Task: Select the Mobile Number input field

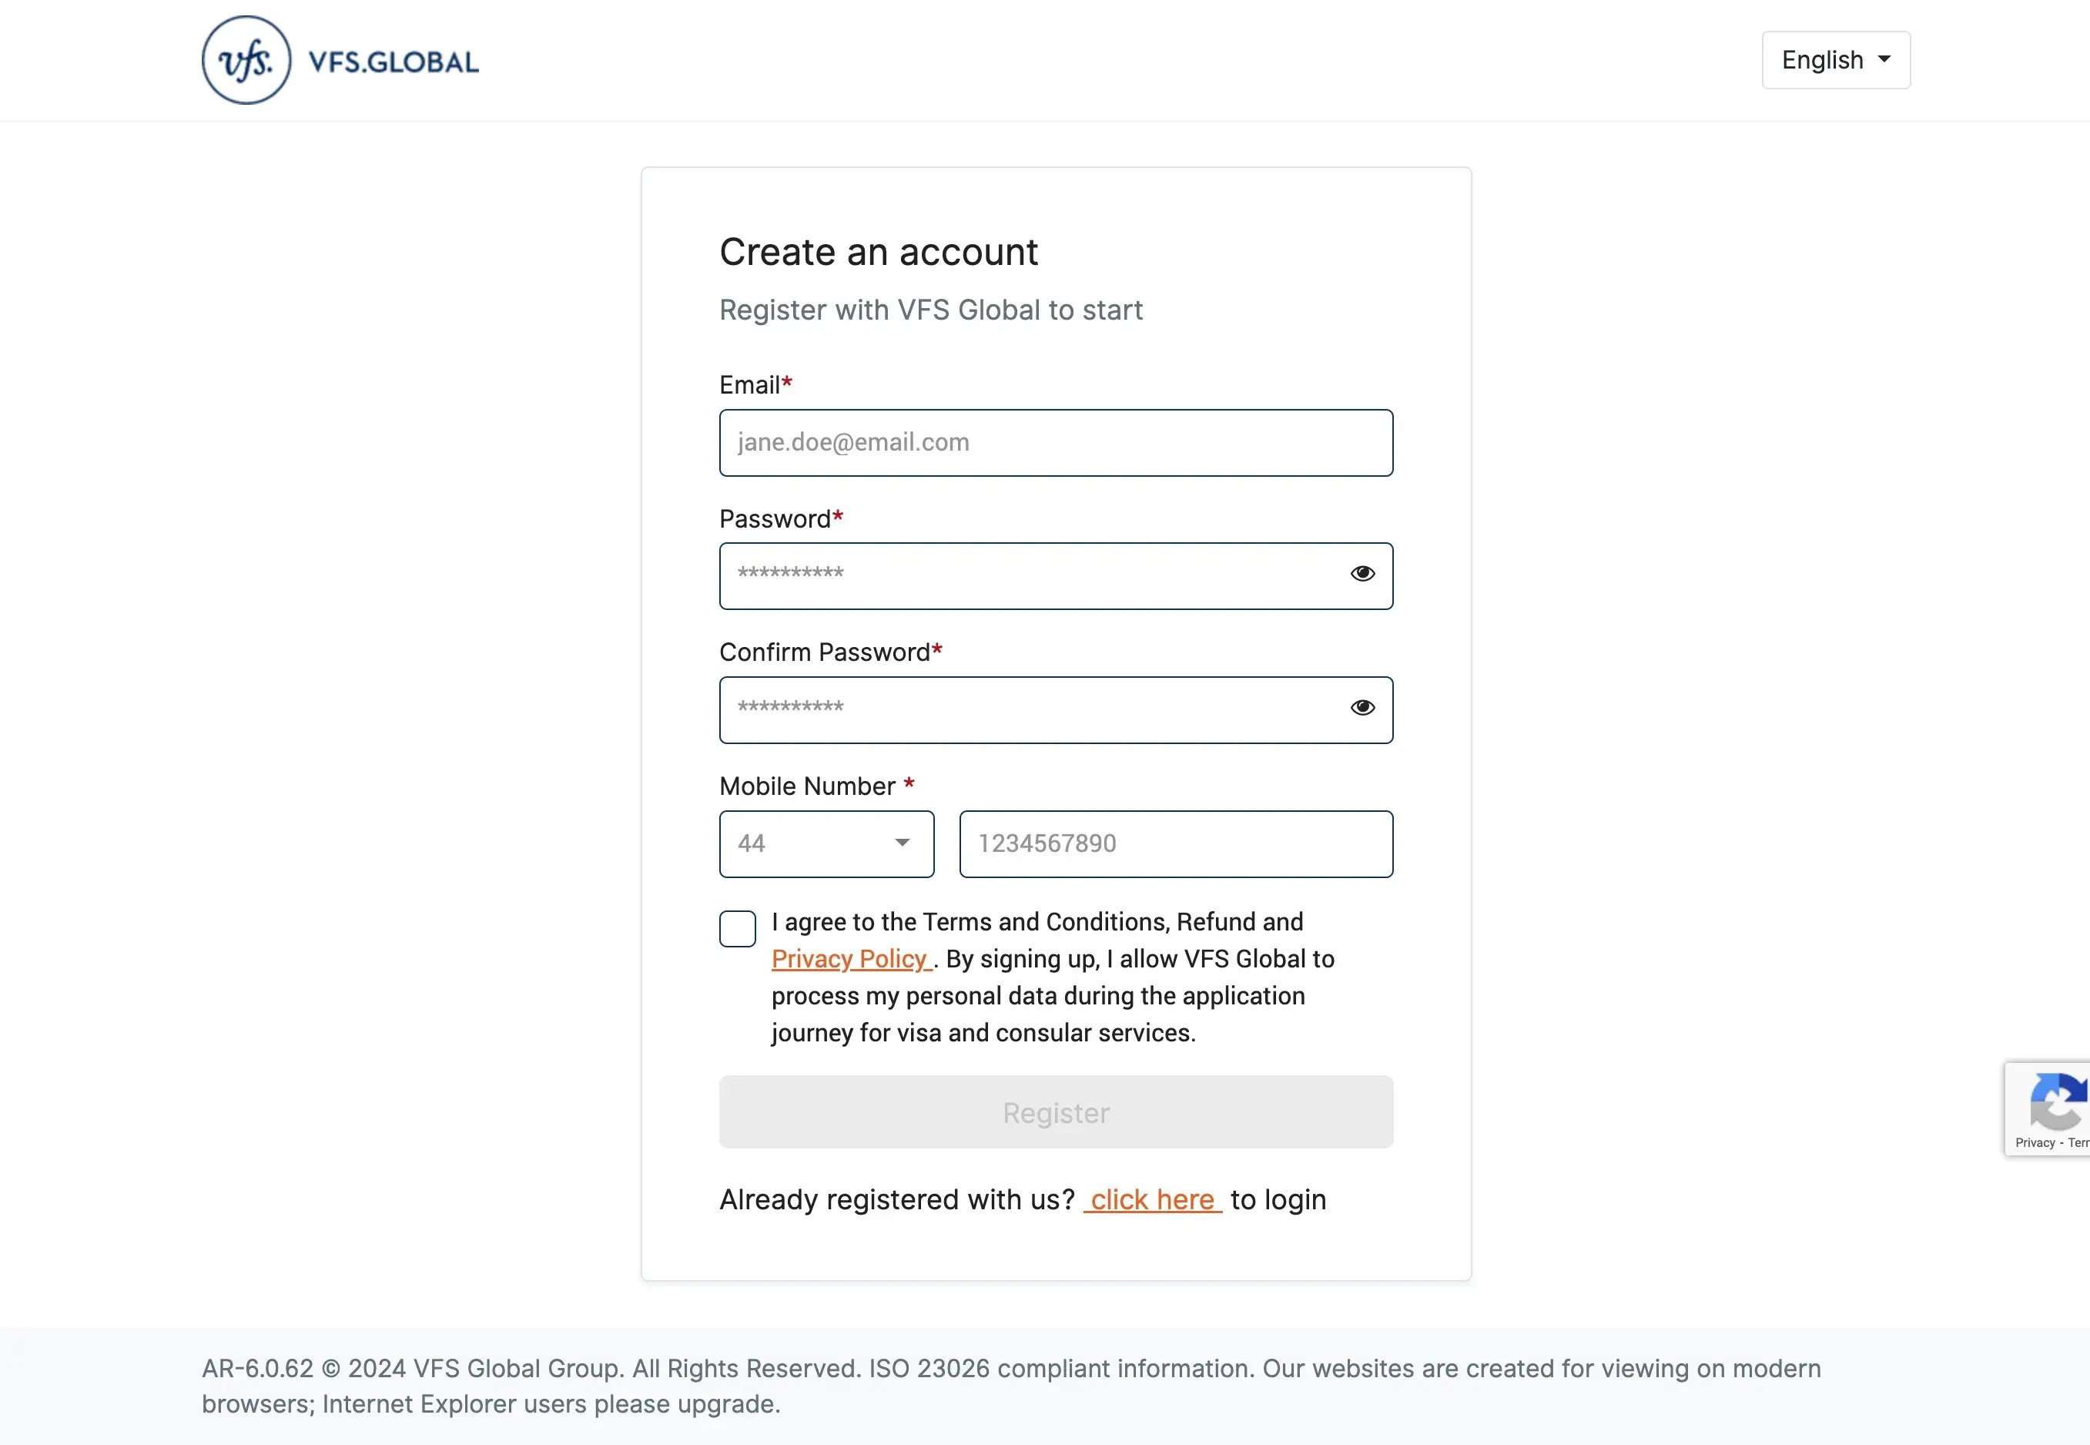Action: (1175, 843)
